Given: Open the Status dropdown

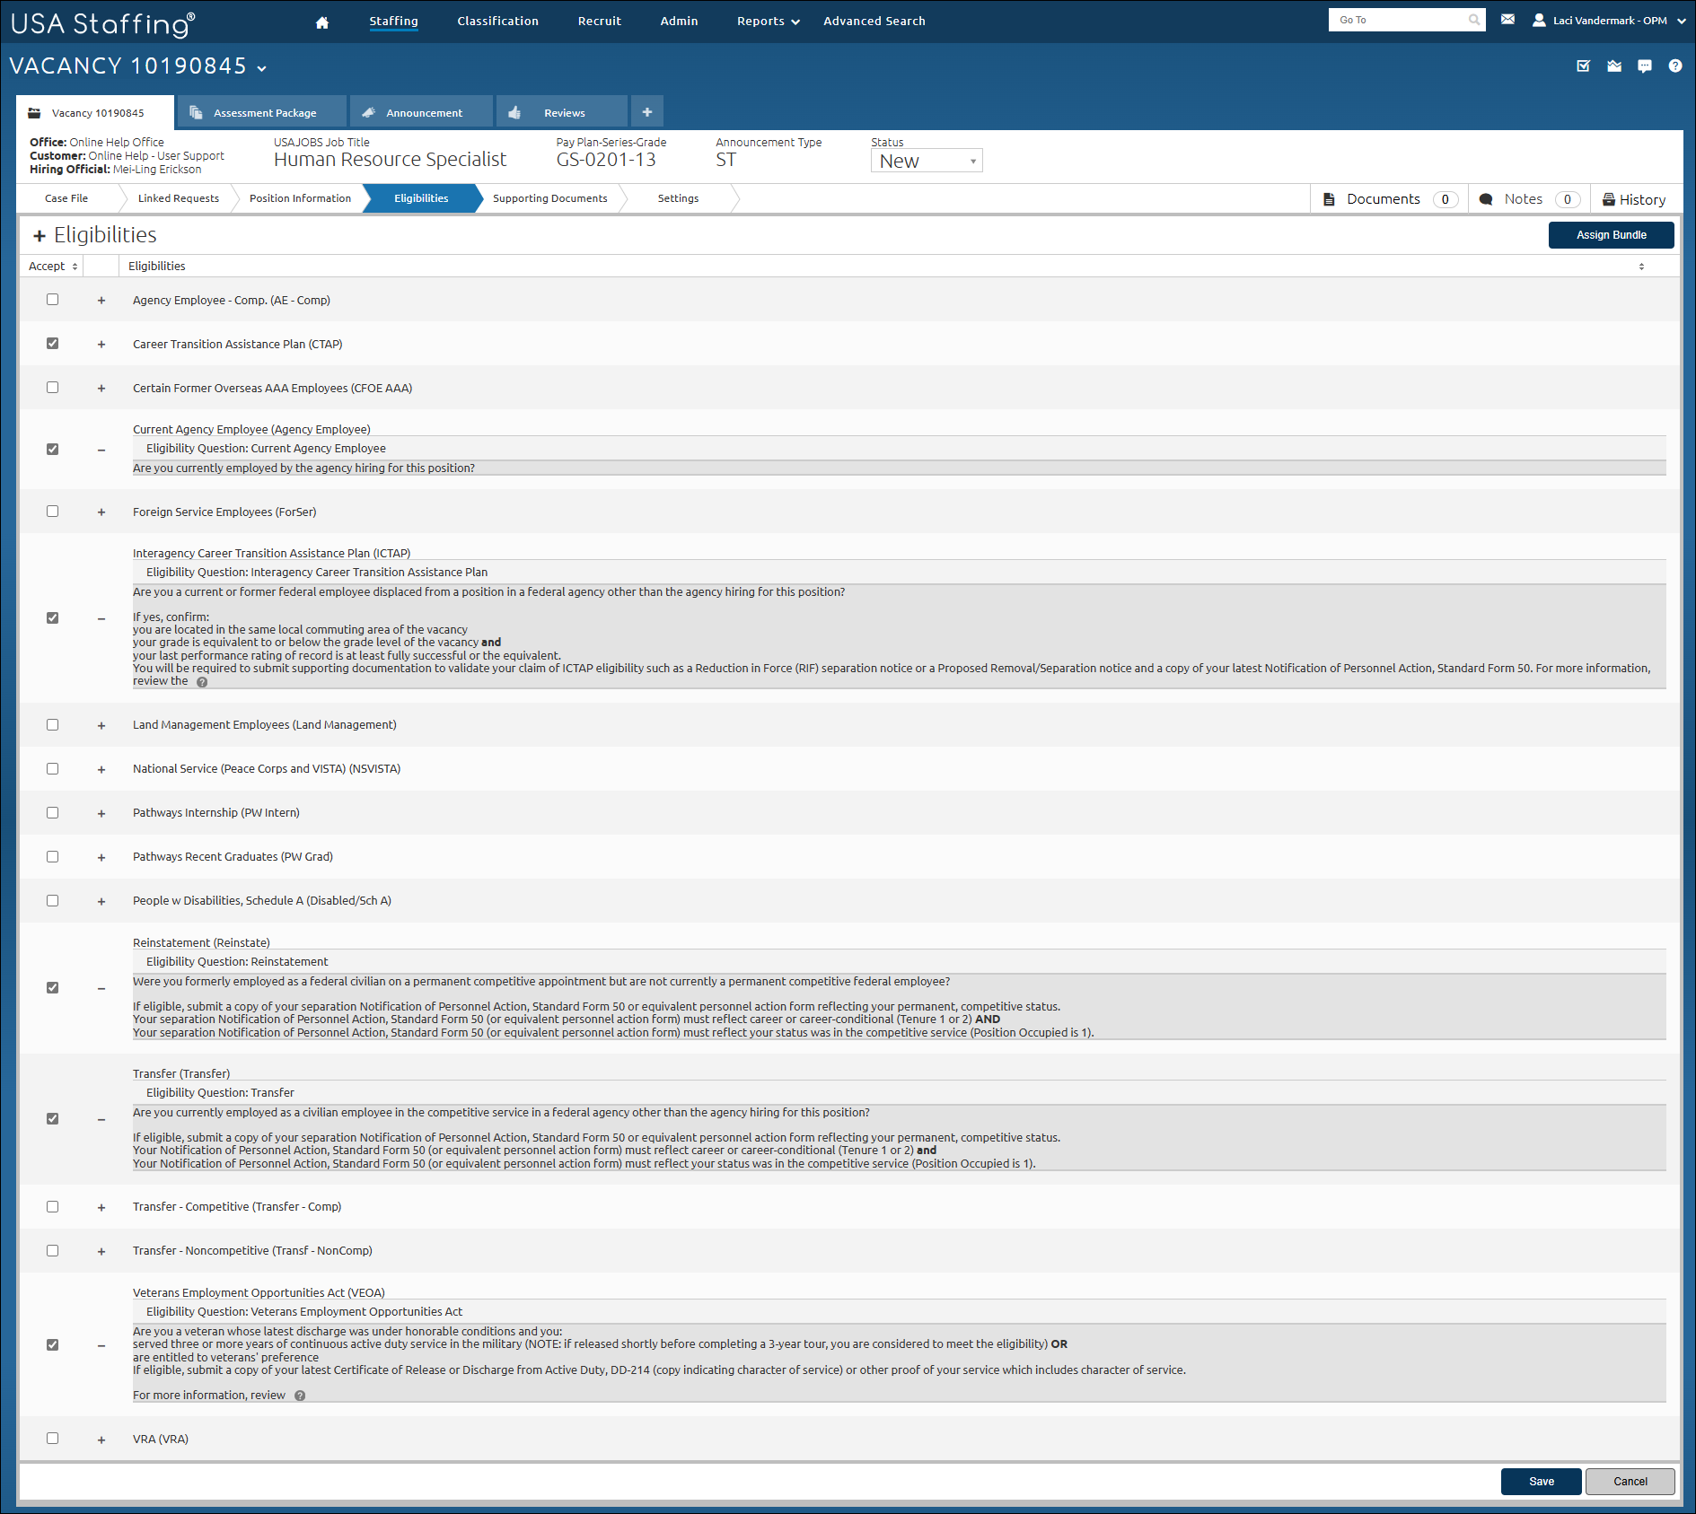Looking at the screenshot, I should [x=927, y=161].
